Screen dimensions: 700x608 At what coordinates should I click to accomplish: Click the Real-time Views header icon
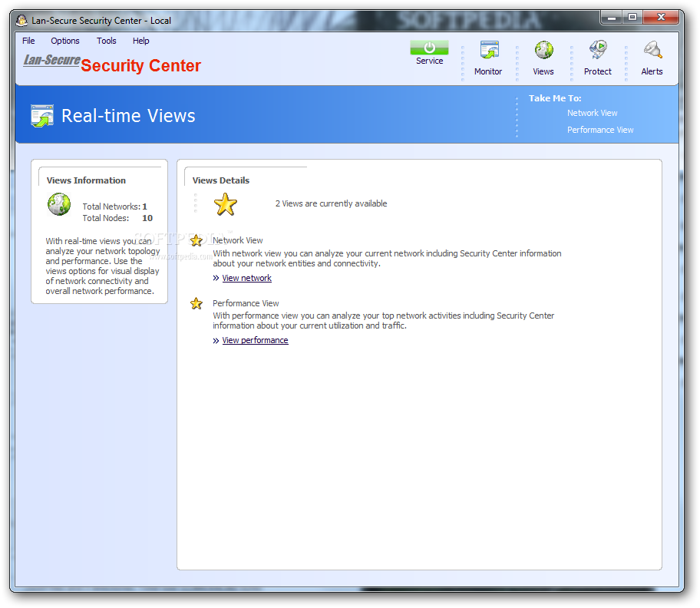pyautogui.click(x=42, y=116)
